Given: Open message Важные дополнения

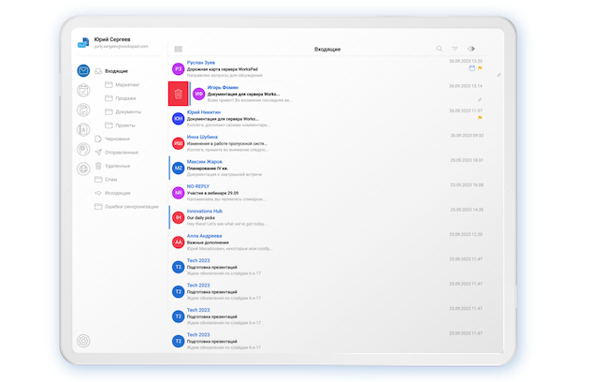Looking at the screenshot, I should (208, 242).
